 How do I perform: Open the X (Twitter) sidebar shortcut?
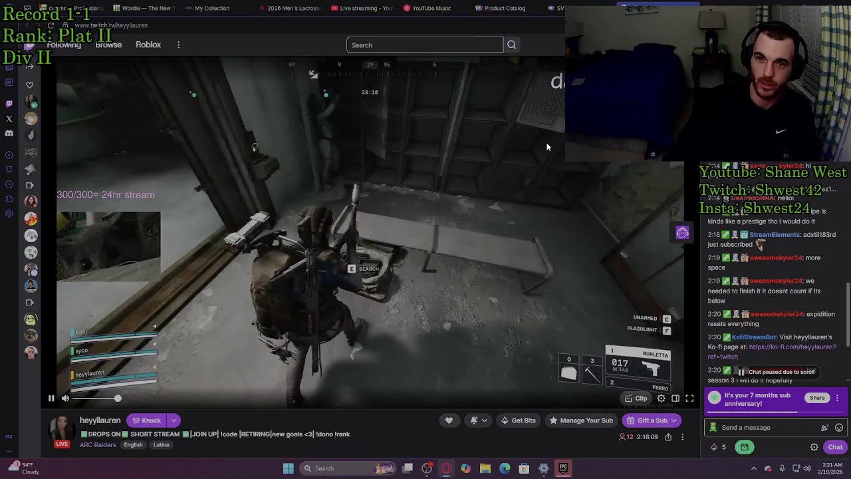pyautogui.click(x=9, y=118)
